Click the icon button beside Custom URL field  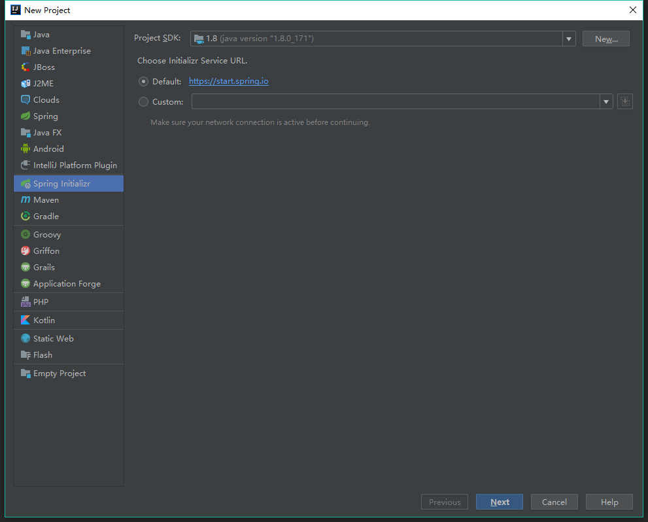click(x=625, y=101)
